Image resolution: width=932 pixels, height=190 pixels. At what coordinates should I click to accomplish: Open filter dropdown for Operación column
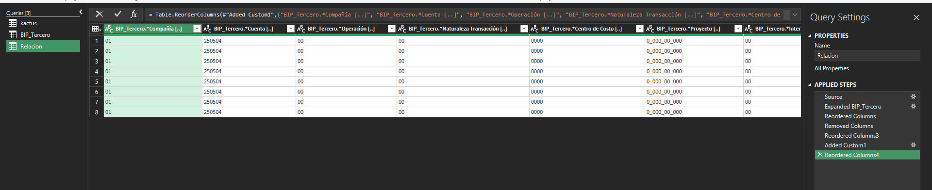click(391, 29)
